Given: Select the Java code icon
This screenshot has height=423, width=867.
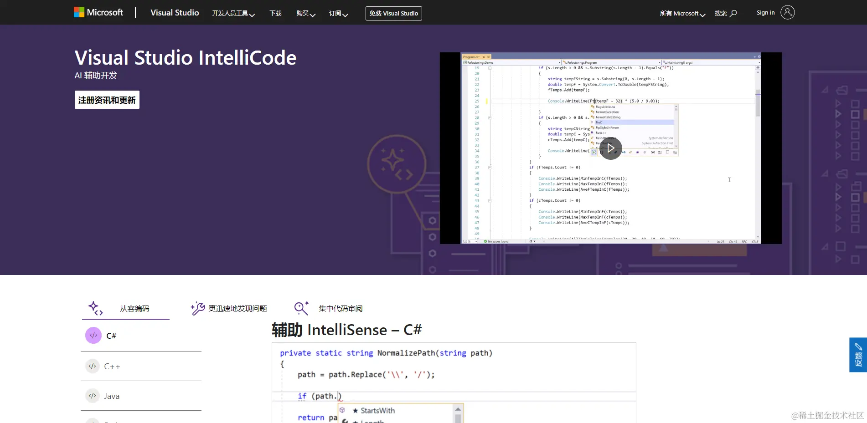Looking at the screenshot, I should [x=93, y=396].
